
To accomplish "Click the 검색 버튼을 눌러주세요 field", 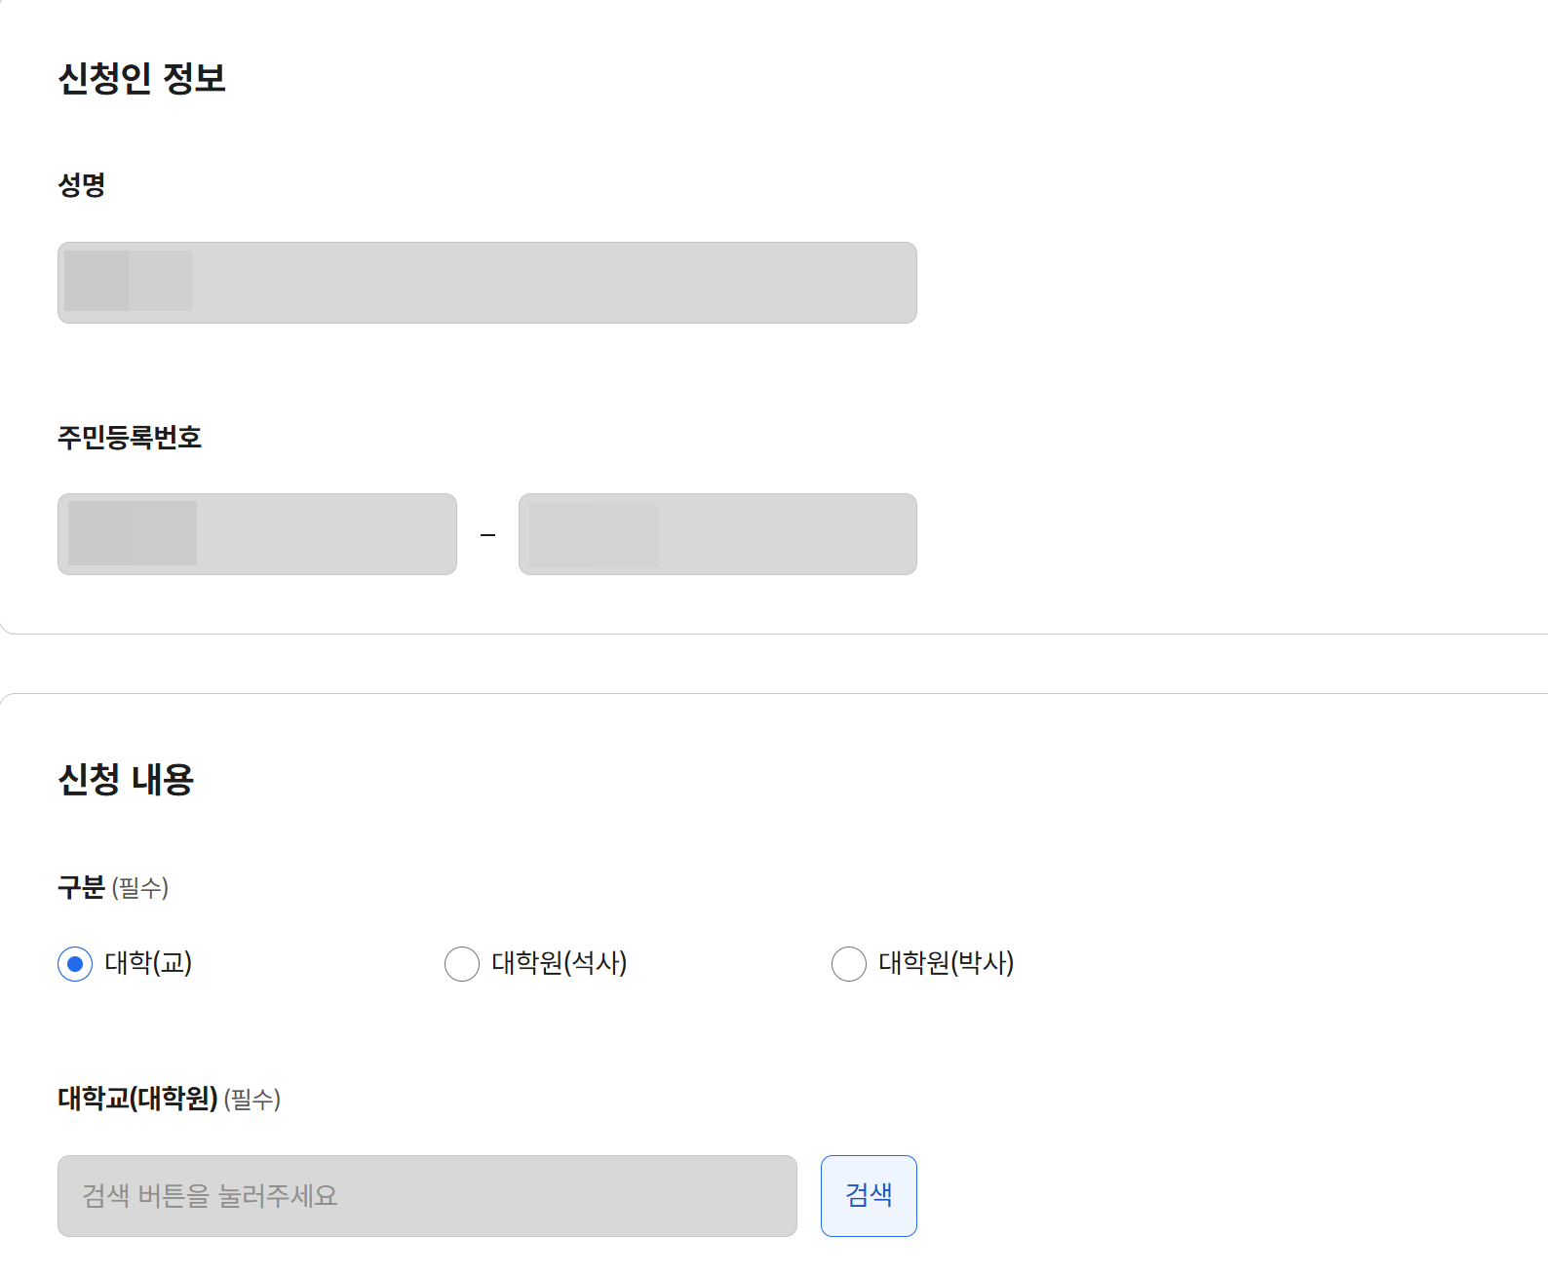I will click(427, 1195).
